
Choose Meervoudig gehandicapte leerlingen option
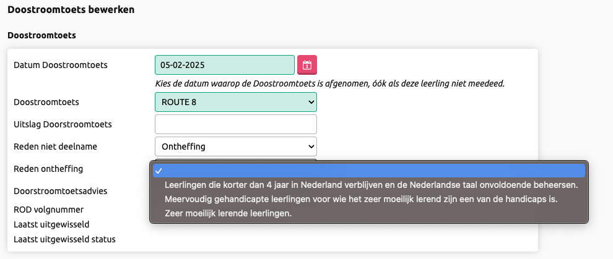click(x=368, y=199)
